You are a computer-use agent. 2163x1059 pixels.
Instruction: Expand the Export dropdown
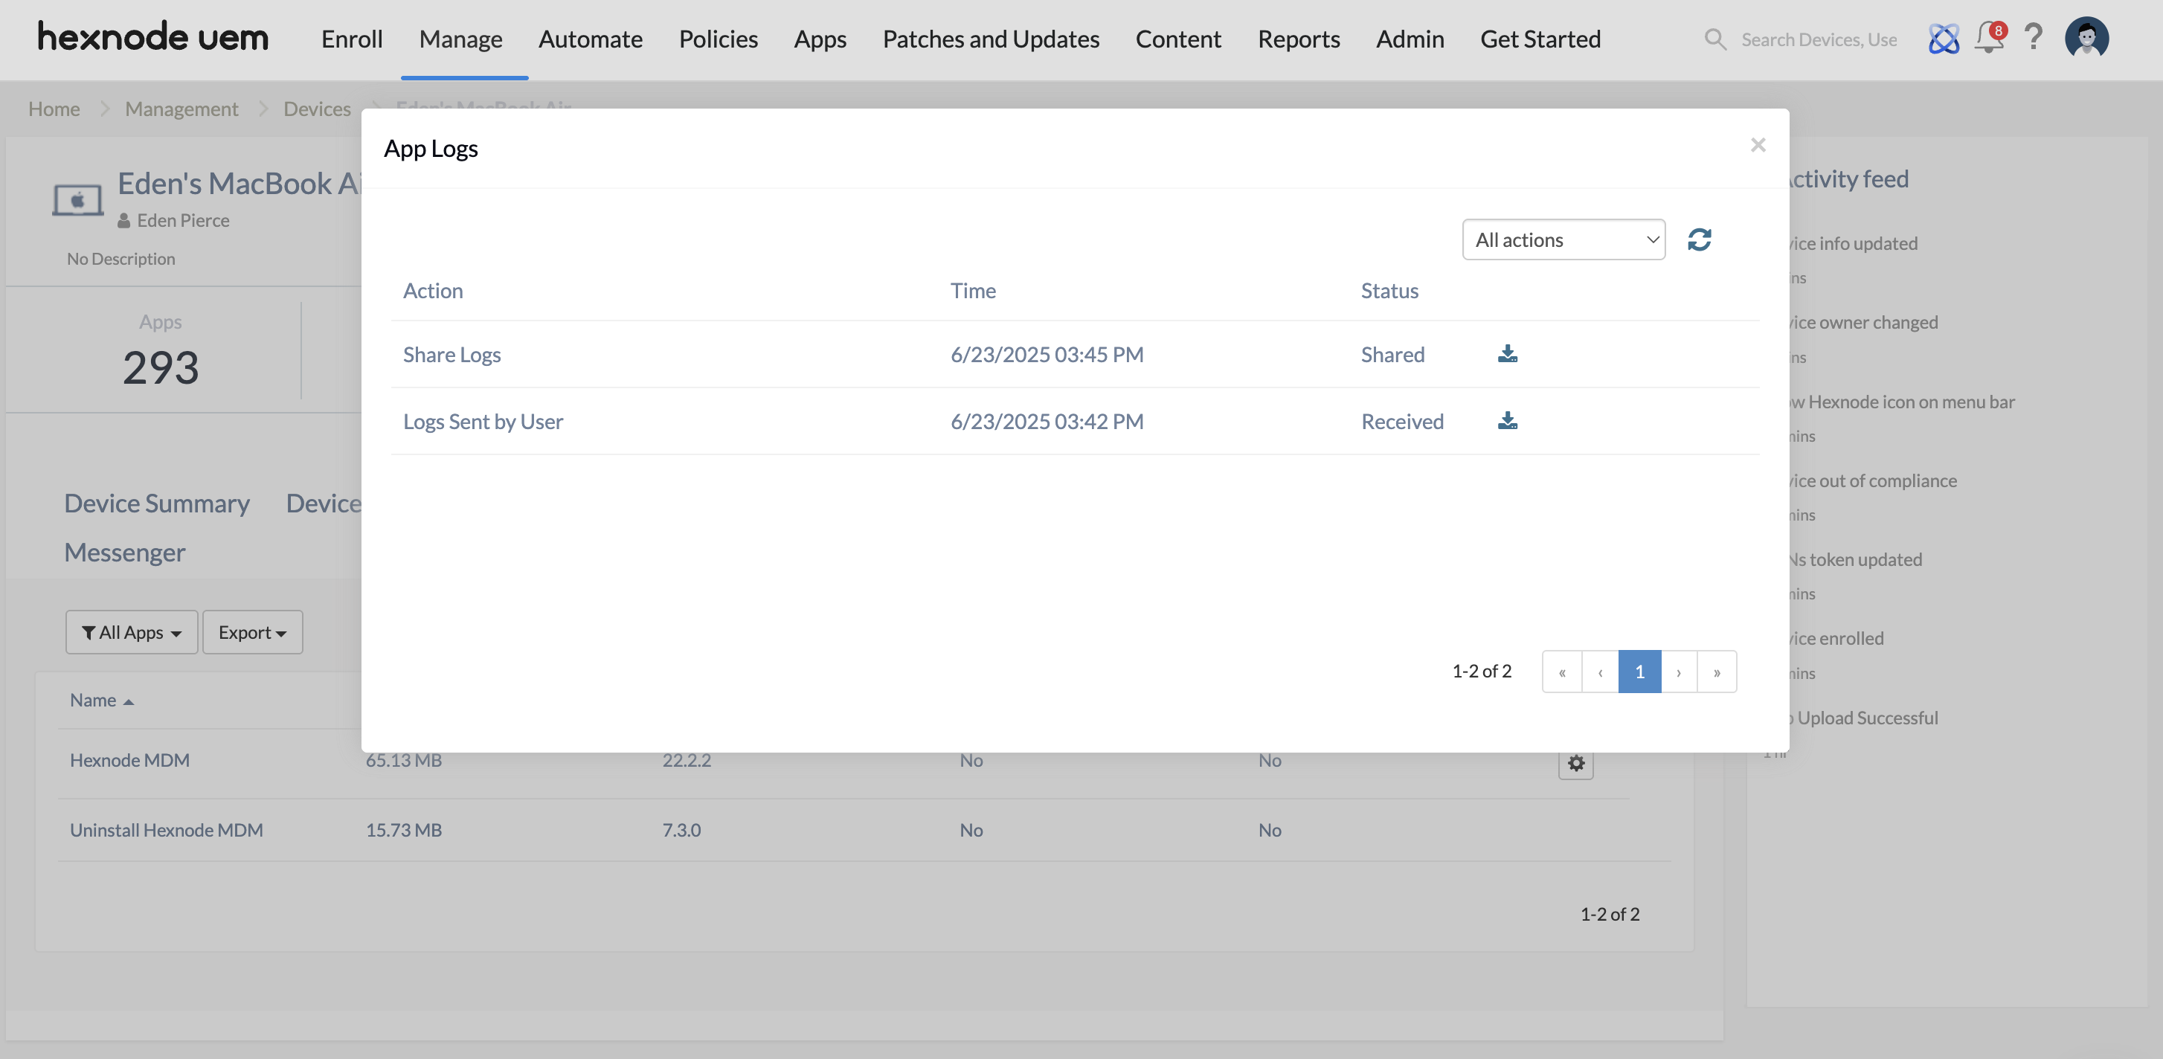pos(252,631)
